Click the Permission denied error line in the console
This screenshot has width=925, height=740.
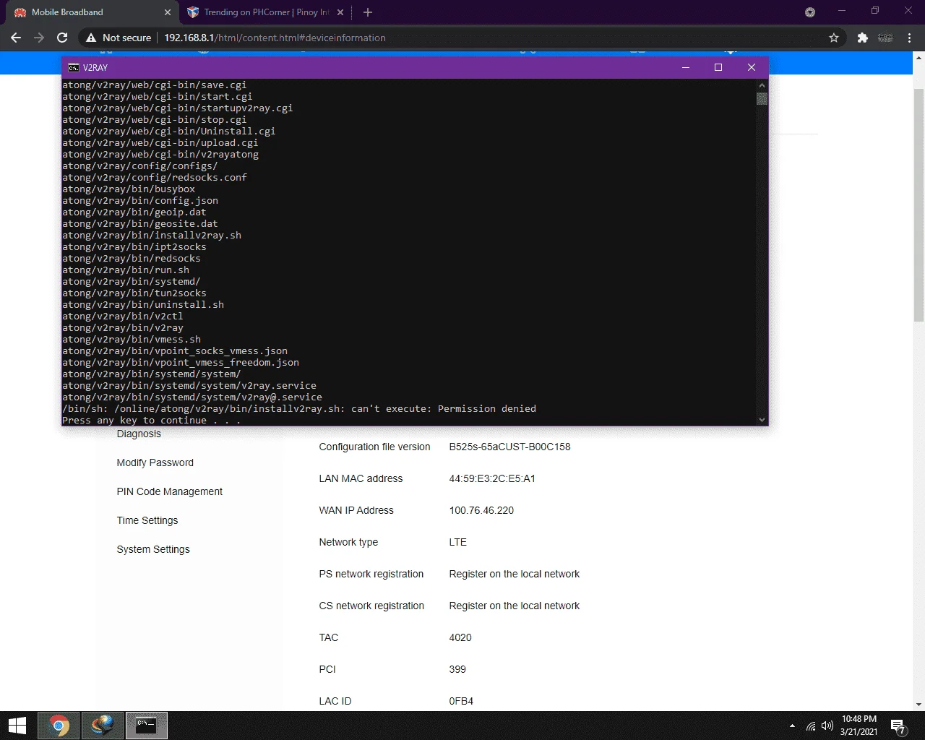coord(299,409)
